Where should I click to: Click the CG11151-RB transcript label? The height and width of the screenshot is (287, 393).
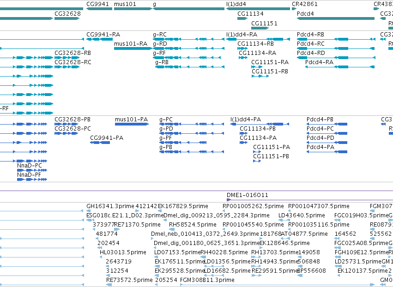(x=270, y=72)
